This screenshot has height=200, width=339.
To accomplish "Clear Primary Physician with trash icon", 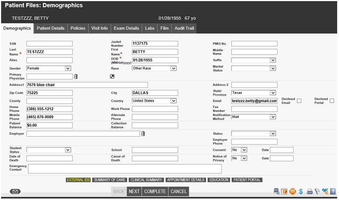I will 76,77.
